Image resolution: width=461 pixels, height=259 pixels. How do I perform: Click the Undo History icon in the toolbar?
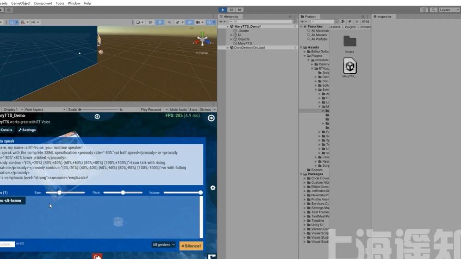tap(423, 10)
